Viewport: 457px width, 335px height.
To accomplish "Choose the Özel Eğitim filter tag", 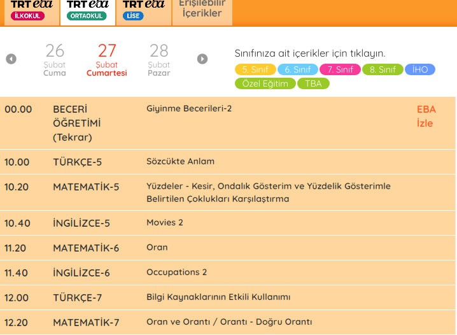I will coord(265,83).
